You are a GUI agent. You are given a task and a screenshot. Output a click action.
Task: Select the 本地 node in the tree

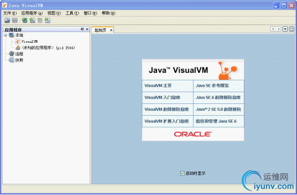pos(19,35)
